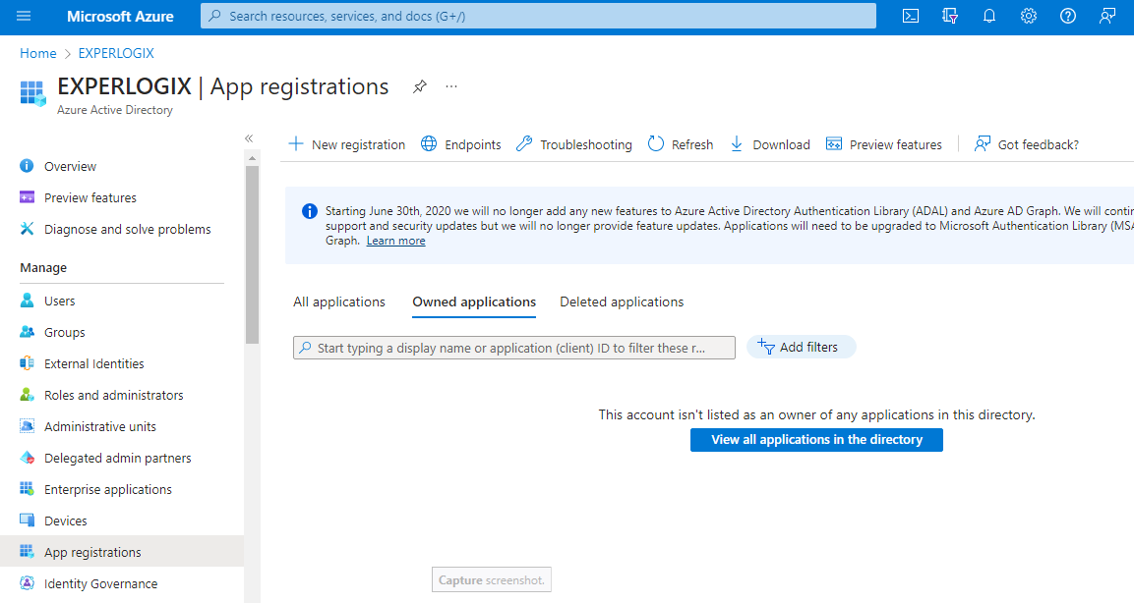Follow the Learn more link
The height and width of the screenshot is (603, 1134).
pyautogui.click(x=395, y=241)
